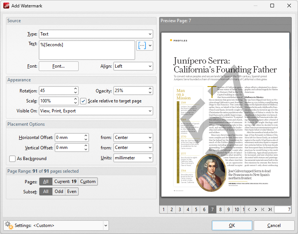Switch preview to page 5
This screenshot has width=298, height=234.
[196, 210]
